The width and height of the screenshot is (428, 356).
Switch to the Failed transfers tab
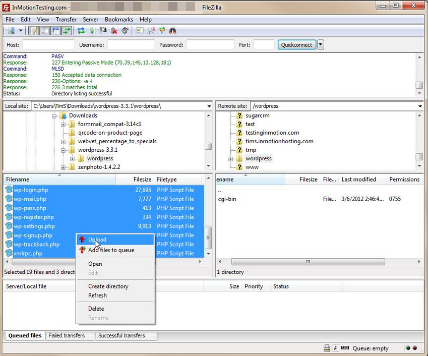point(68,336)
